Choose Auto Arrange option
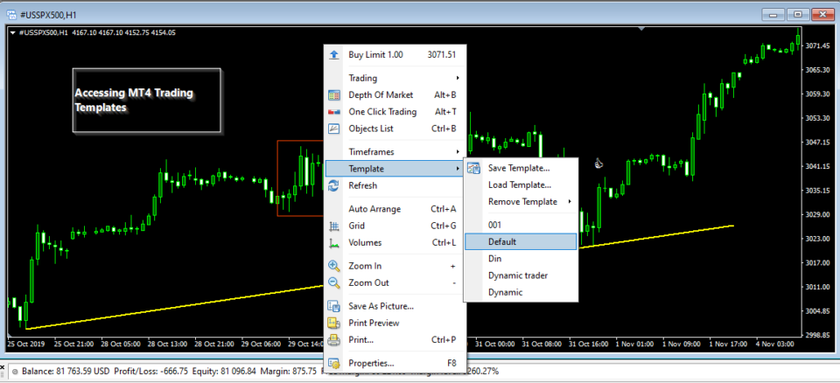 pyautogui.click(x=395, y=209)
